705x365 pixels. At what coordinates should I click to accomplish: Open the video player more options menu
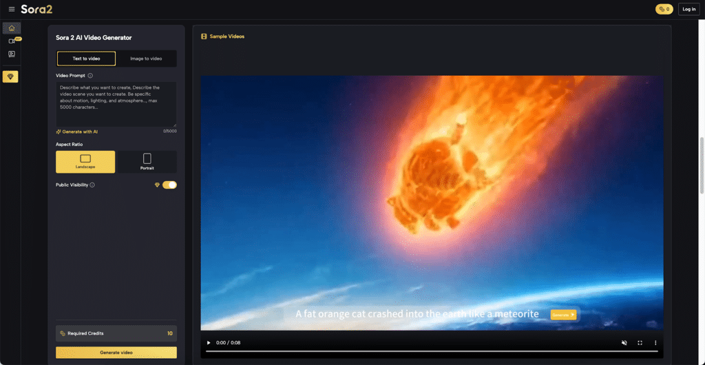(x=655, y=342)
